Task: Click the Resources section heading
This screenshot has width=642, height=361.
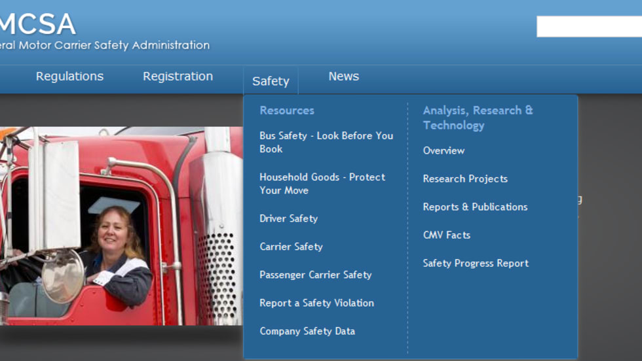Action: point(286,111)
